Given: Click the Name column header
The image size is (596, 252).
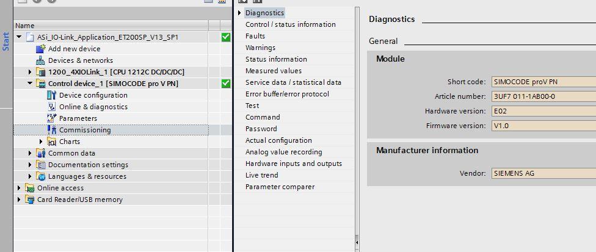Looking at the screenshot, I should pyautogui.click(x=111, y=26).
